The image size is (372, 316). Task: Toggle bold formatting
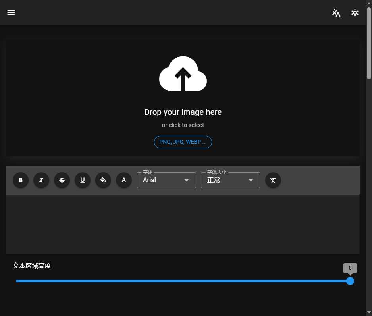click(21, 180)
